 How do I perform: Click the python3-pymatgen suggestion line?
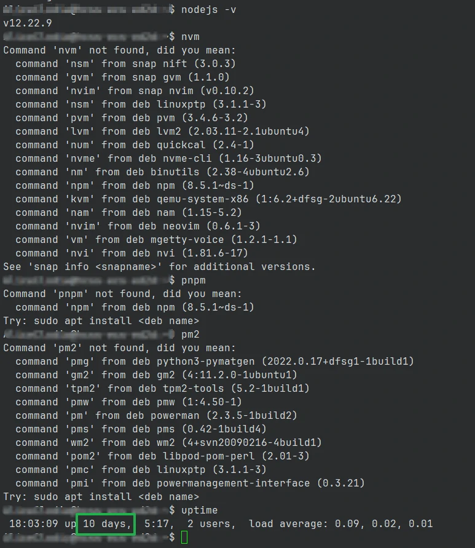[x=214, y=362]
